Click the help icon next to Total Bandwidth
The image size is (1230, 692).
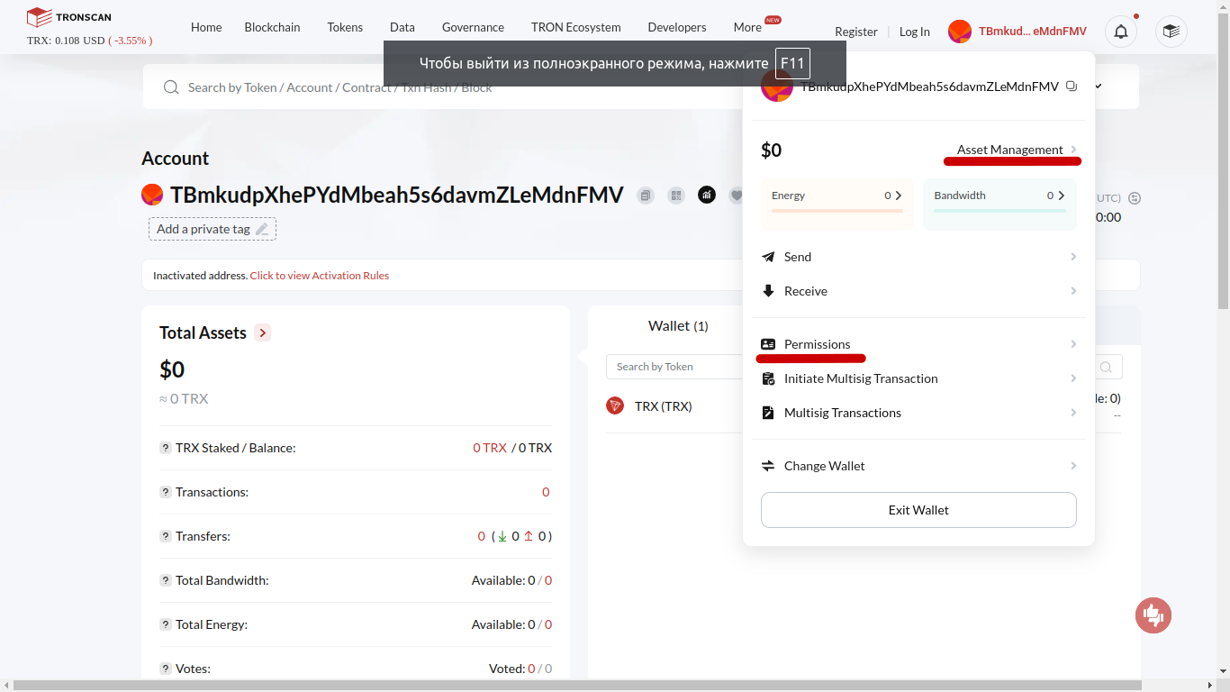click(166, 580)
